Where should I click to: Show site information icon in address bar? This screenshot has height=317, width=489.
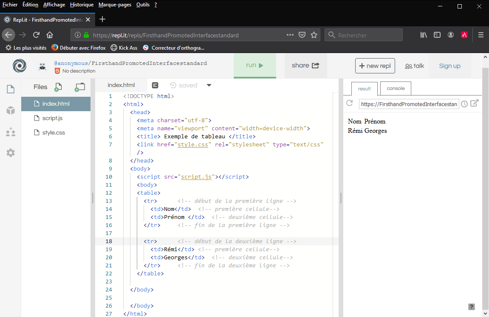point(78,35)
